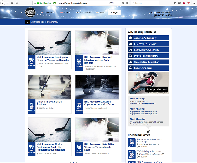Click the CheapTickets.ca advertisement banner
This screenshot has height=163, width=197.
149,83
